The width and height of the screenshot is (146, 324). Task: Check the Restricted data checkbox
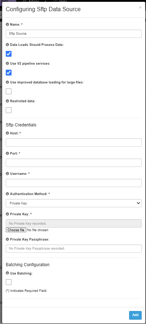pos(9,110)
